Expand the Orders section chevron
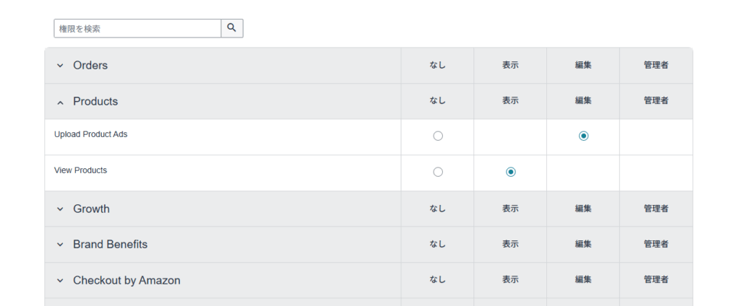Viewport: 740px width, 306px height. tap(60, 66)
